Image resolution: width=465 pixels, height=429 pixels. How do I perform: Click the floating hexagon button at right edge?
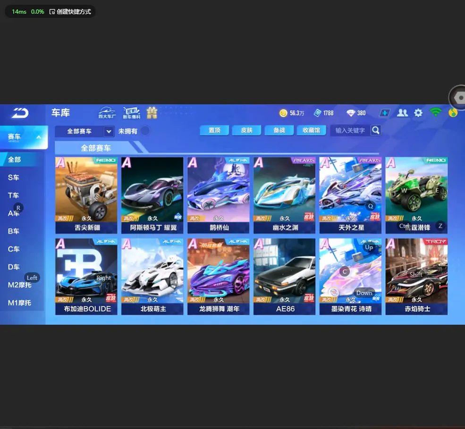pos(457,98)
